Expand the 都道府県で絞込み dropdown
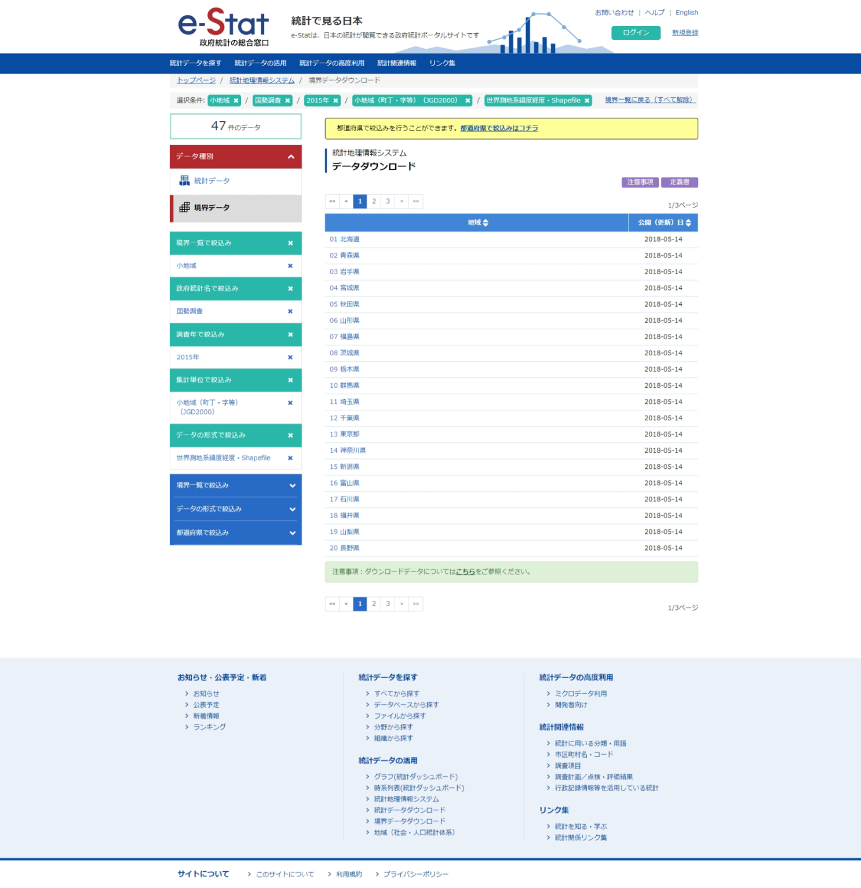This screenshot has width=861, height=888. click(292, 533)
